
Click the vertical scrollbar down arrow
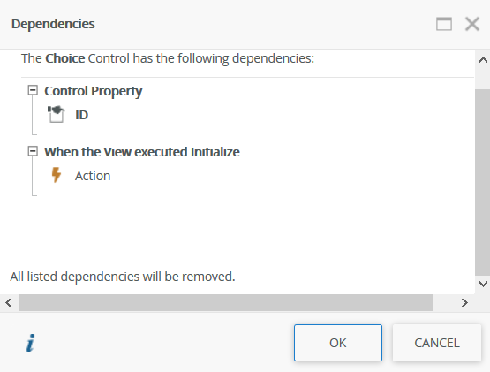click(483, 284)
